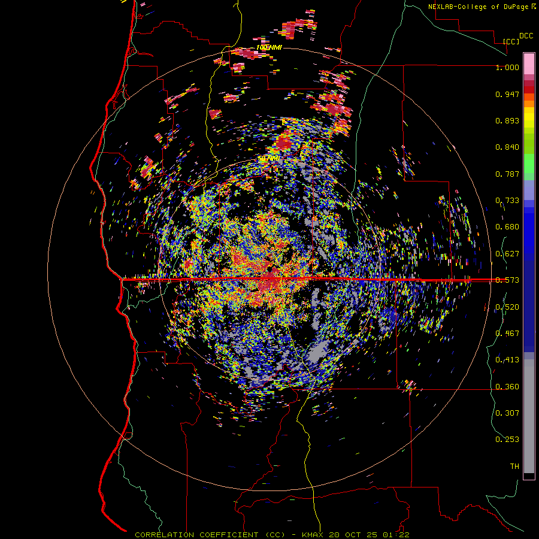
Task: Click the 100 NMI range ring label
Action: 269,47
